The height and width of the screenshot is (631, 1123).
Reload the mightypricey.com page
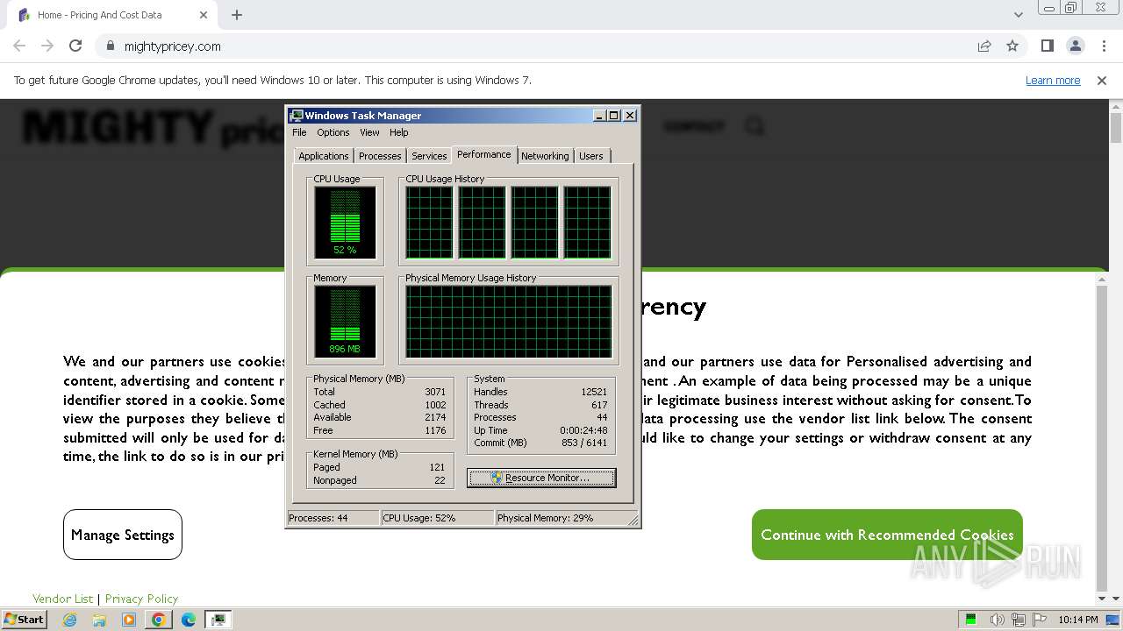75,46
